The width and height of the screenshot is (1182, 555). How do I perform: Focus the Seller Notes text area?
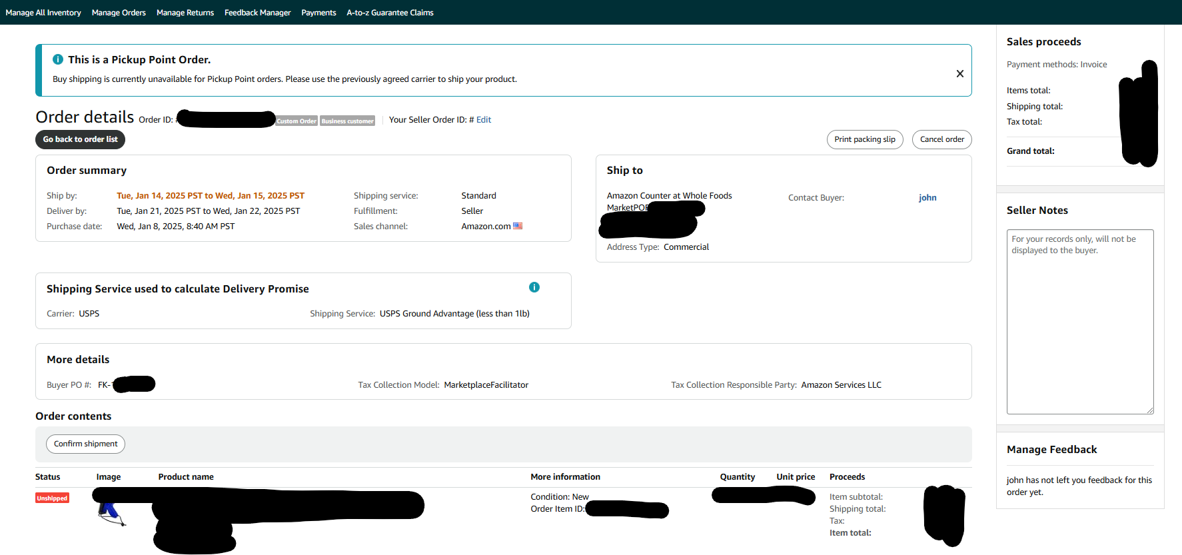[x=1080, y=322]
